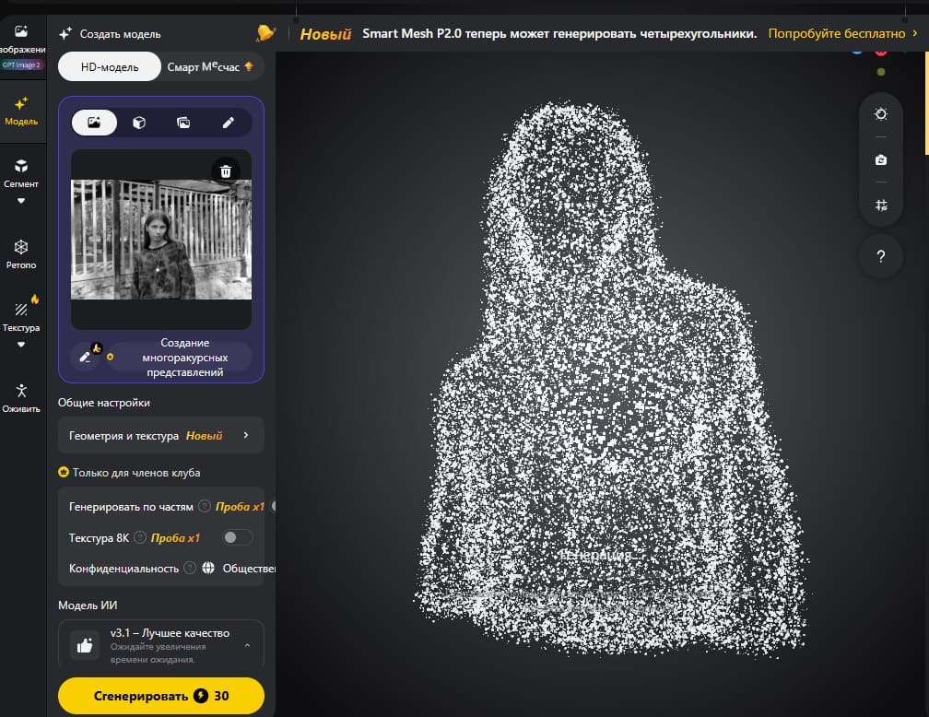Viewport: 929px width, 717px height.
Task: Switch to the Смарт Меш tab
Action: coord(210,67)
